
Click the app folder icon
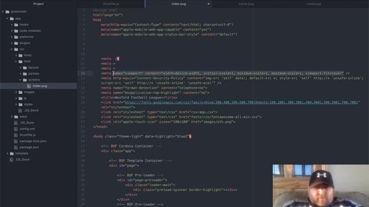pos(12,18)
